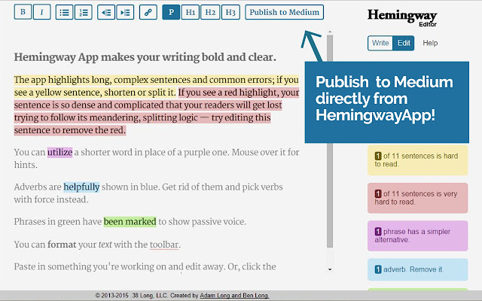Click yellow sentence 'The app highlights long'
Image resolution: width=482 pixels, height=301 pixels.
click(x=156, y=86)
